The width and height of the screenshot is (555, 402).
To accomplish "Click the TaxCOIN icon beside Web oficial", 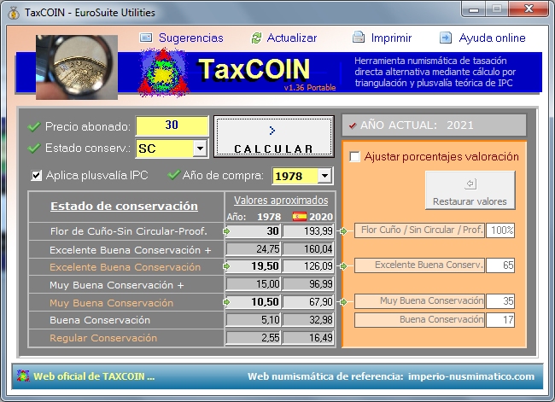I will point(22,376).
